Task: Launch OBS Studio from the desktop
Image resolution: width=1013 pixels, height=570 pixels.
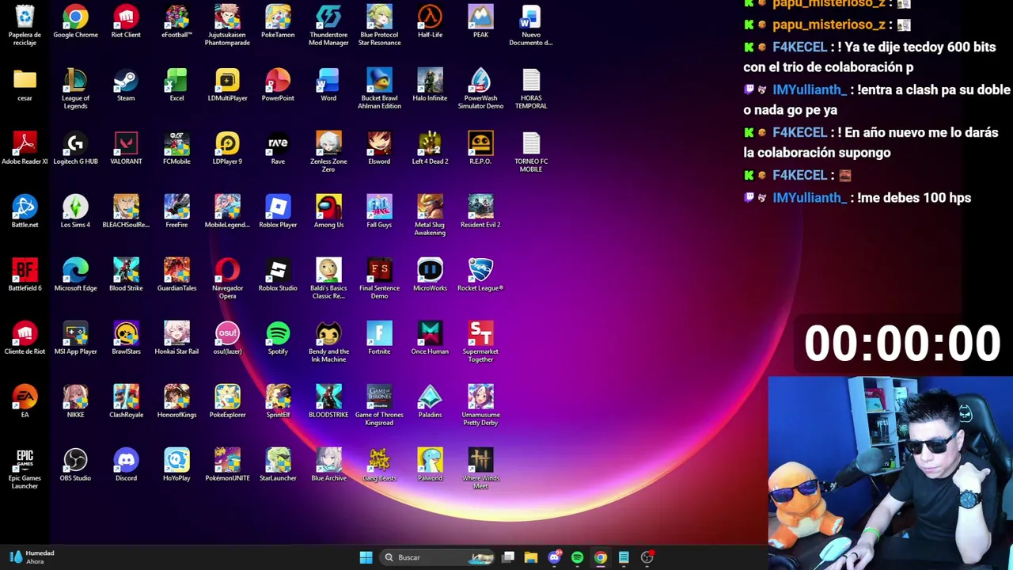Action: tap(75, 465)
